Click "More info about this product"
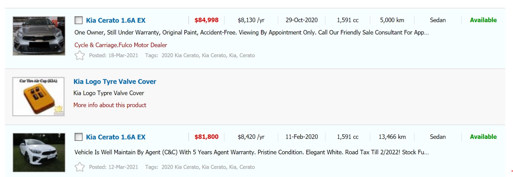 pyautogui.click(x=110, y=105)
